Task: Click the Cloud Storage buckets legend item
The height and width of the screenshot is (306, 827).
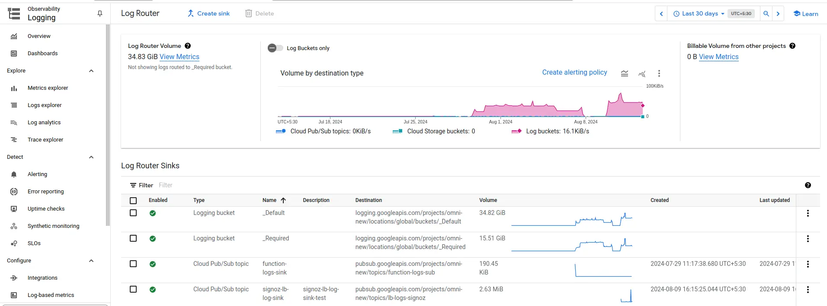Action: pyautogui.click(x=434, y=131)
